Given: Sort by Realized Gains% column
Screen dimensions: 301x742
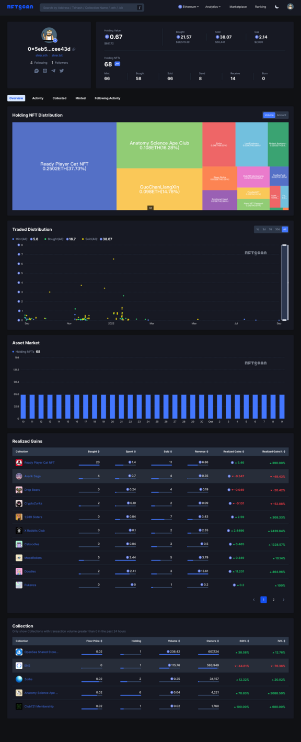Looking at the screenshot, I should click(274, 452).
